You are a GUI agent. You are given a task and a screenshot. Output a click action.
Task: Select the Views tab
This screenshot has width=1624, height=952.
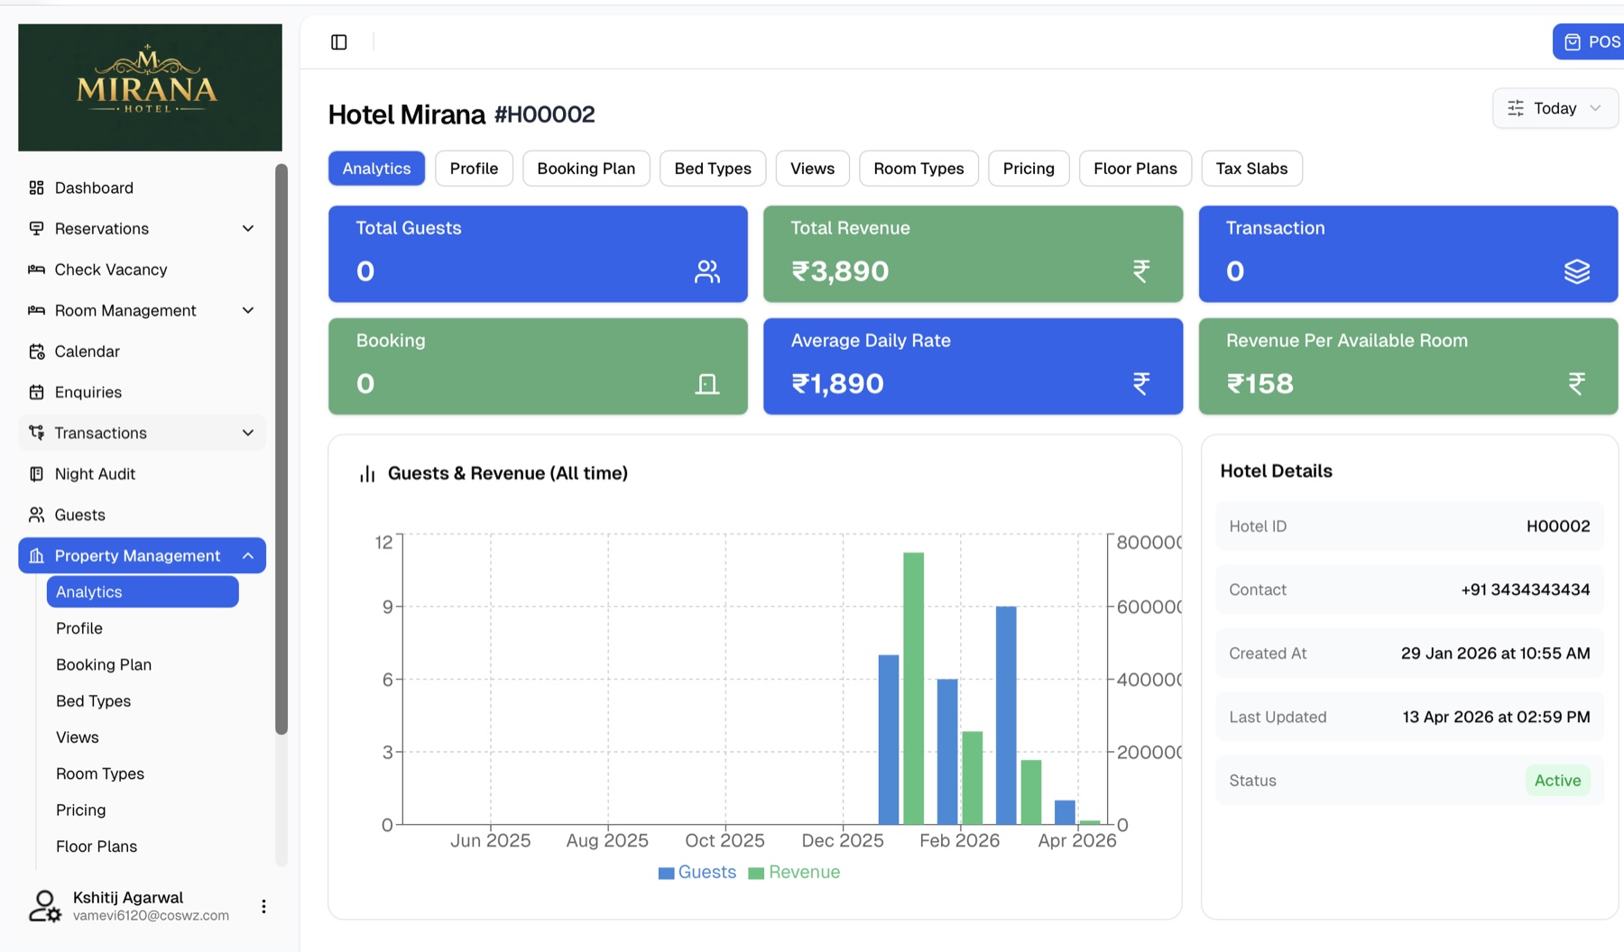[812, 169]
